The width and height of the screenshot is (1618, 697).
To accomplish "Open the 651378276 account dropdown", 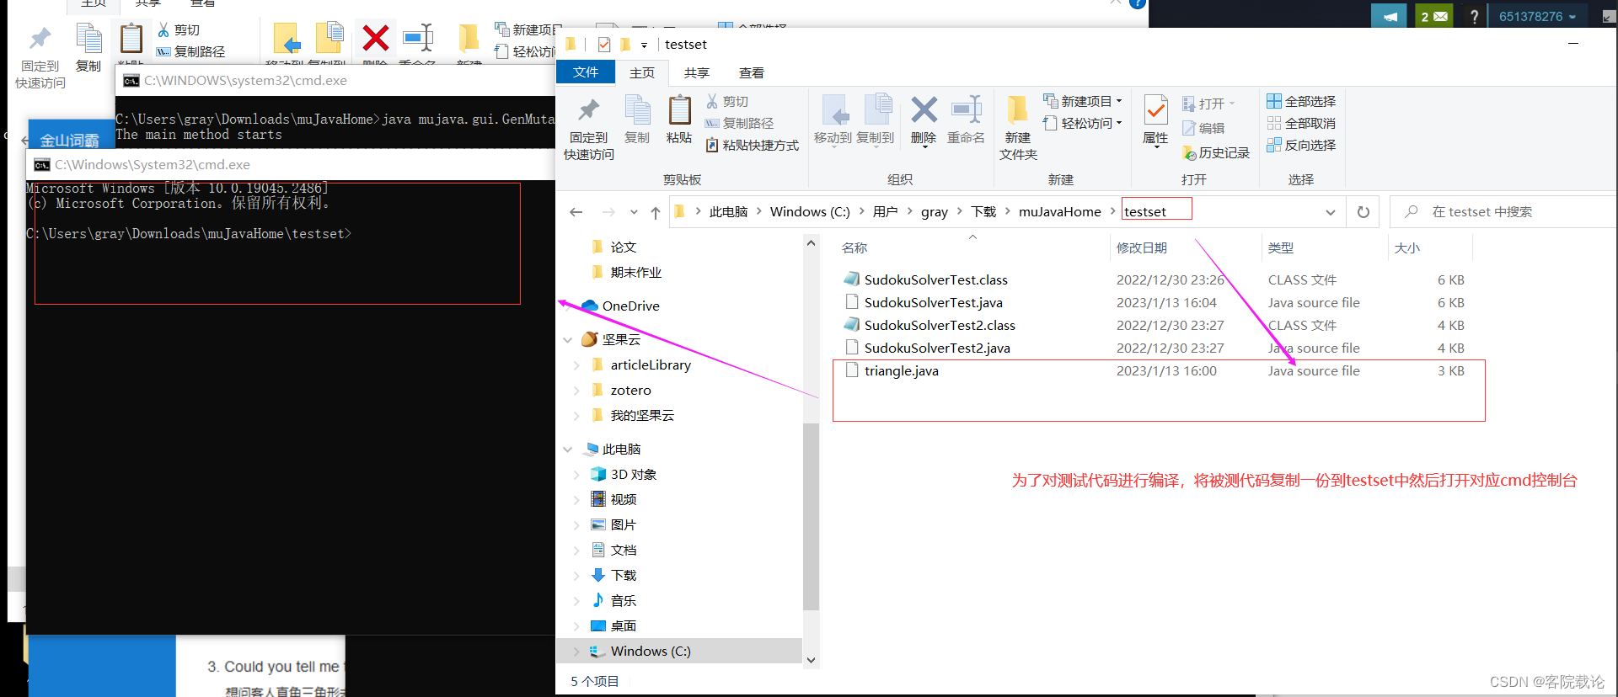I will point(1538,16).
